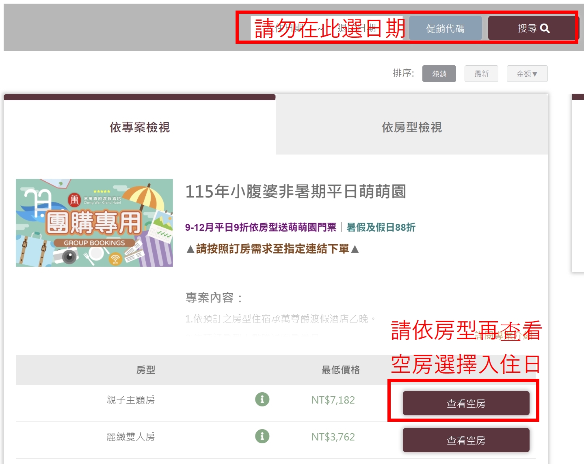The image size is (584, 464).
Task: Click the 親子主題房 room name
Action: (131, 400)
